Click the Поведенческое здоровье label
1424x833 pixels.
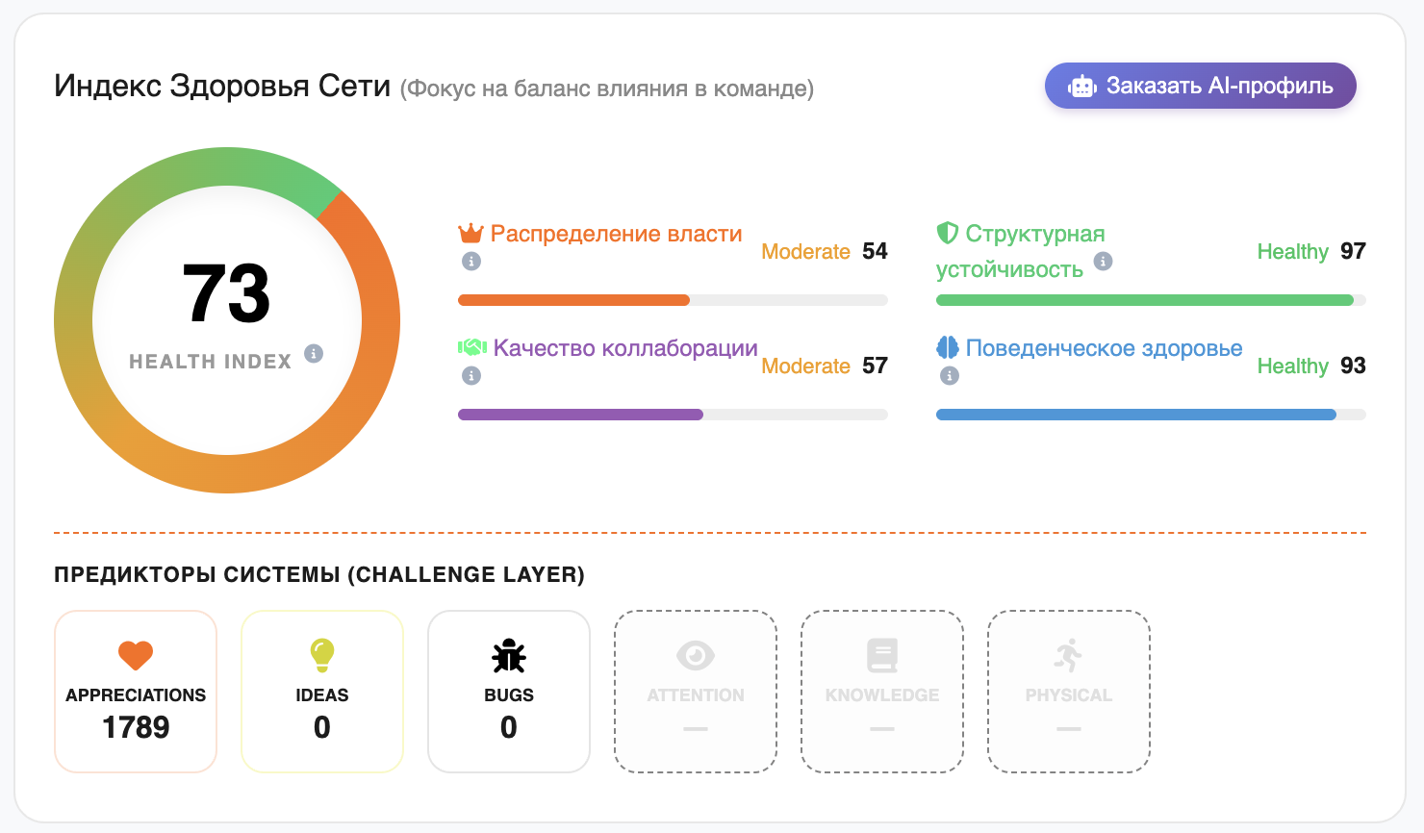[x=1105, y=348]
